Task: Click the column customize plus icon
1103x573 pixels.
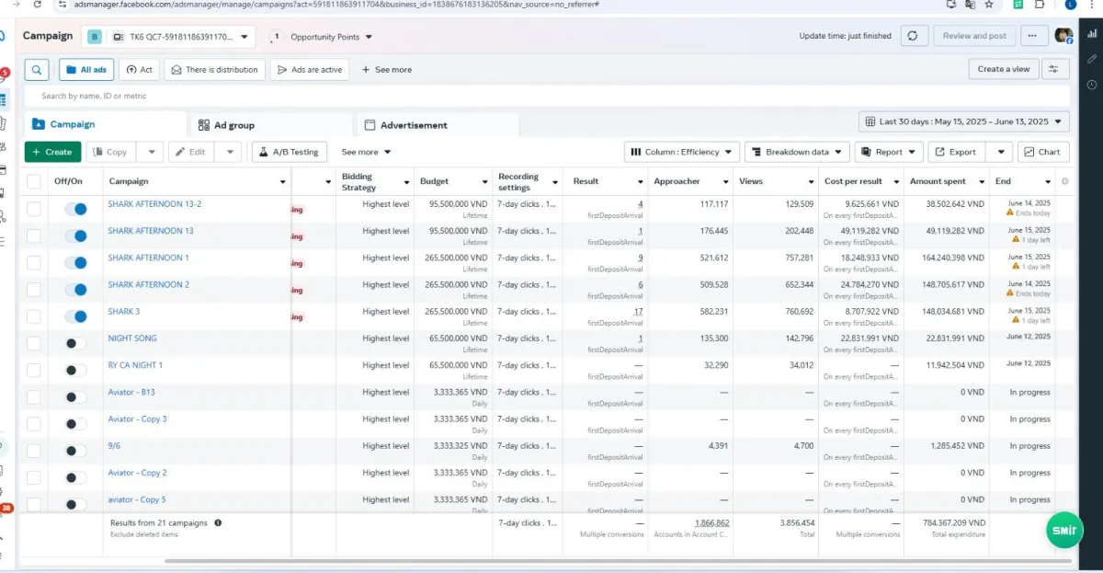Action: point(1064,181)
